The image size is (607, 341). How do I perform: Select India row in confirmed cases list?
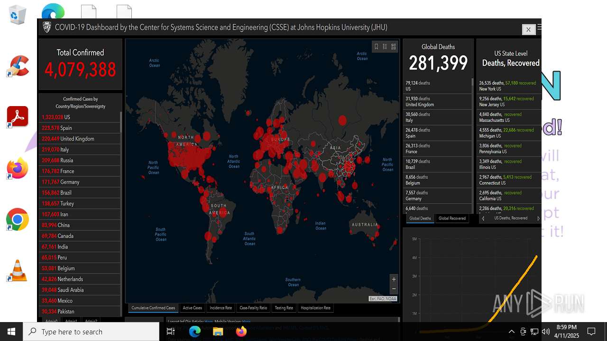(x=80, y=247)
